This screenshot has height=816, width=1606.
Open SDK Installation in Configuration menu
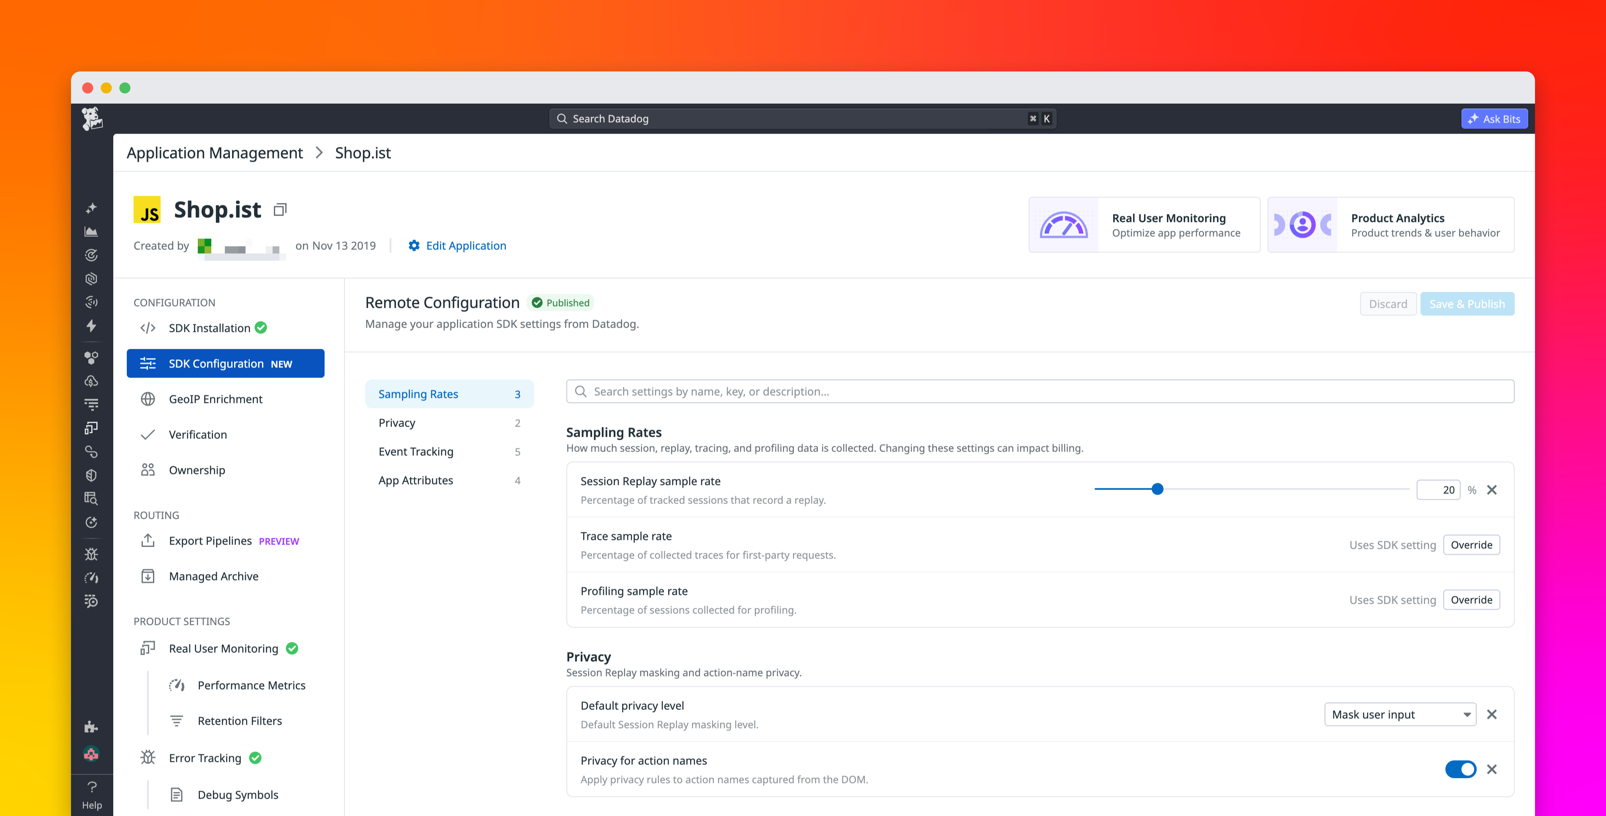tap(226, 328)
